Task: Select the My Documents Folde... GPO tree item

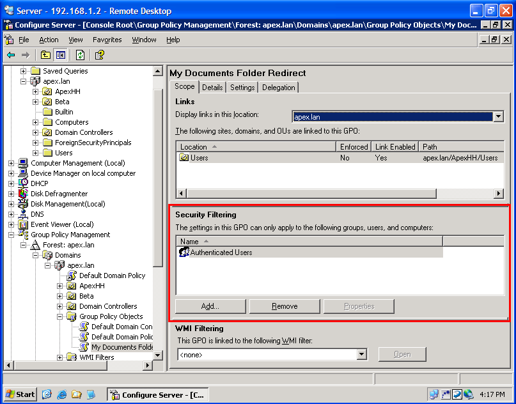Action: click(122, 347)
